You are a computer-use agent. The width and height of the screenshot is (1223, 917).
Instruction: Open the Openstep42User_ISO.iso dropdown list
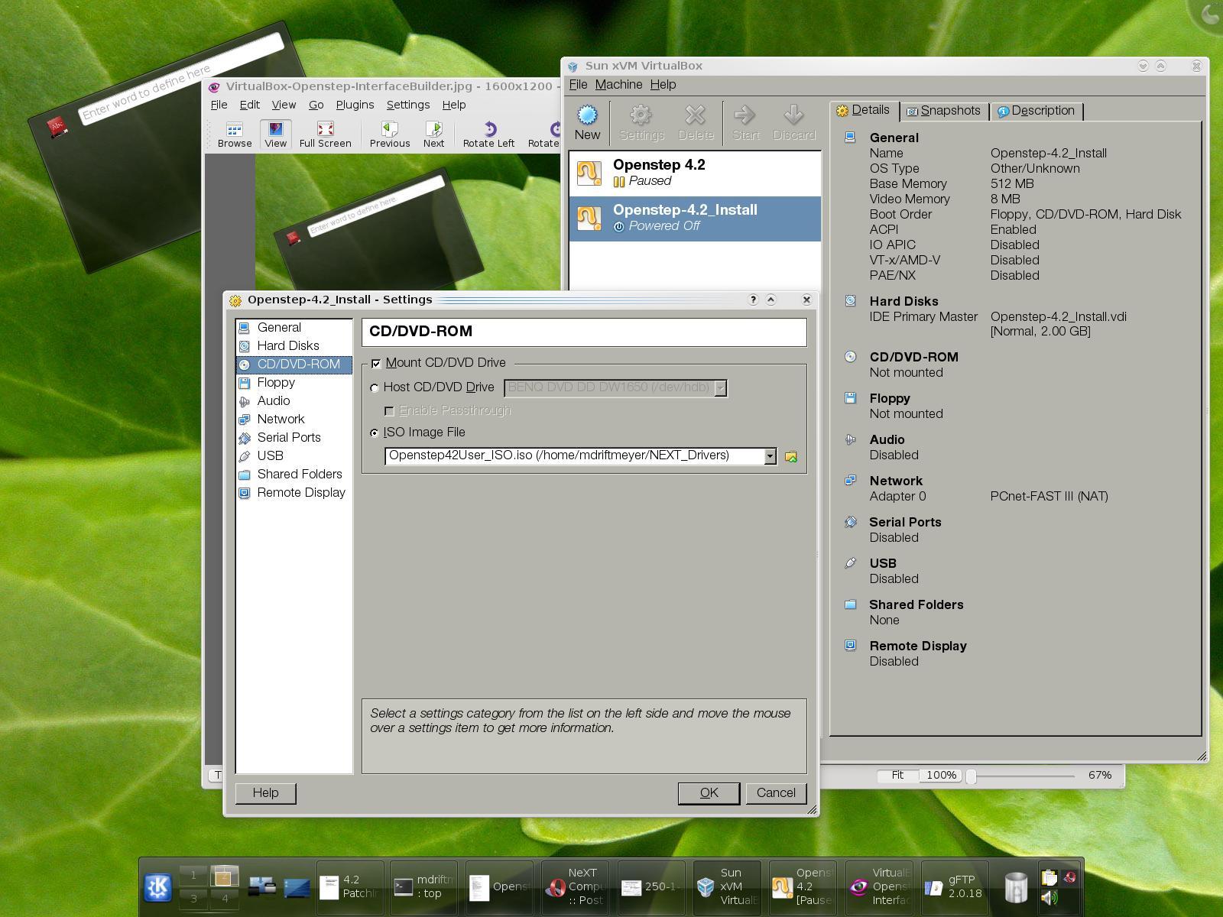click(x=770, y=455)
